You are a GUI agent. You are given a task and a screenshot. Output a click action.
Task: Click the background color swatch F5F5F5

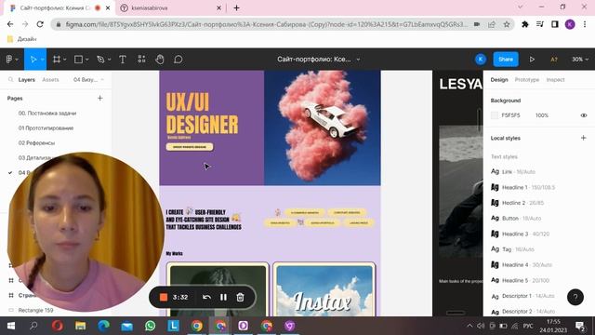coord(495,115)
